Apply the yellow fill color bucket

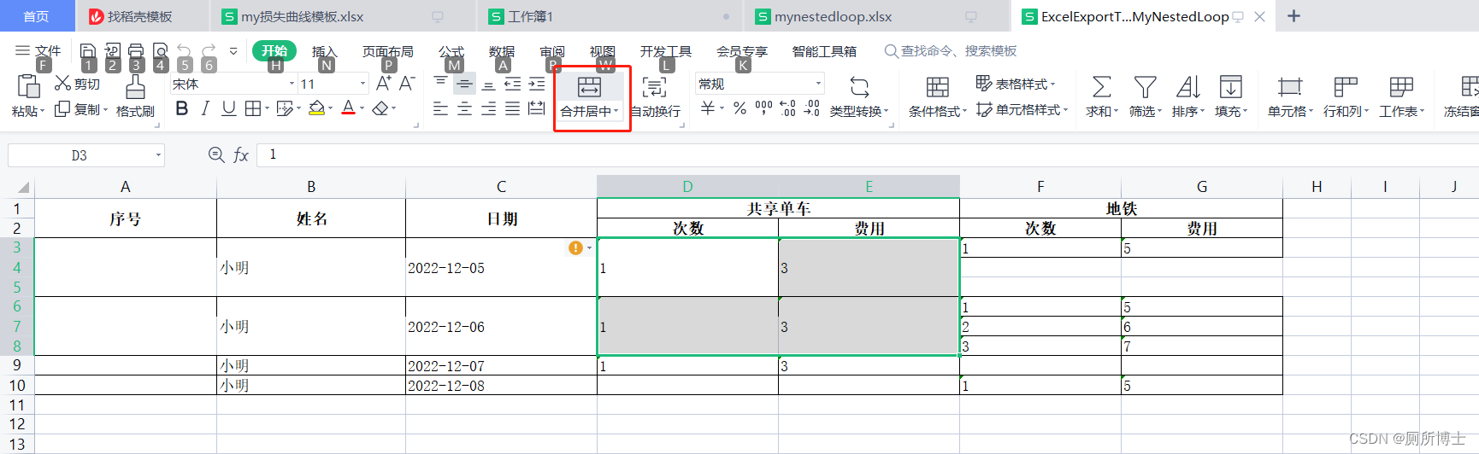click(x=316, y=108)
